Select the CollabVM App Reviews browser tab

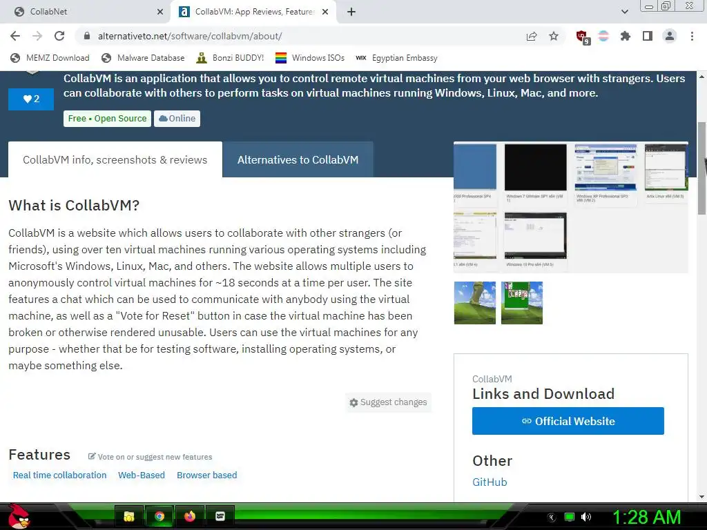pyautogui.click(x=254, y=12)
